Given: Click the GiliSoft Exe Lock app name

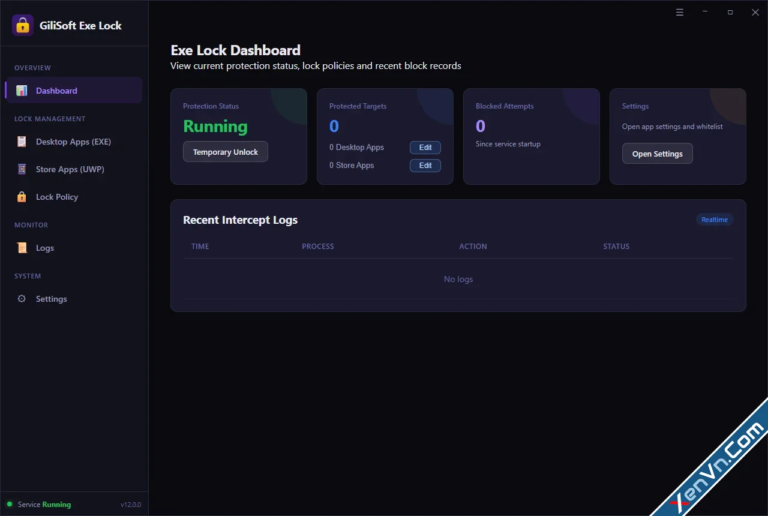Looking at the screenshot, I should coord(80,26).
